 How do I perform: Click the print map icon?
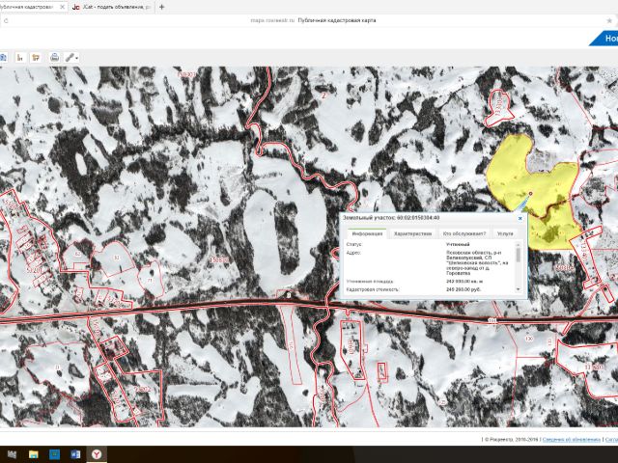click(x=55, y=58)
